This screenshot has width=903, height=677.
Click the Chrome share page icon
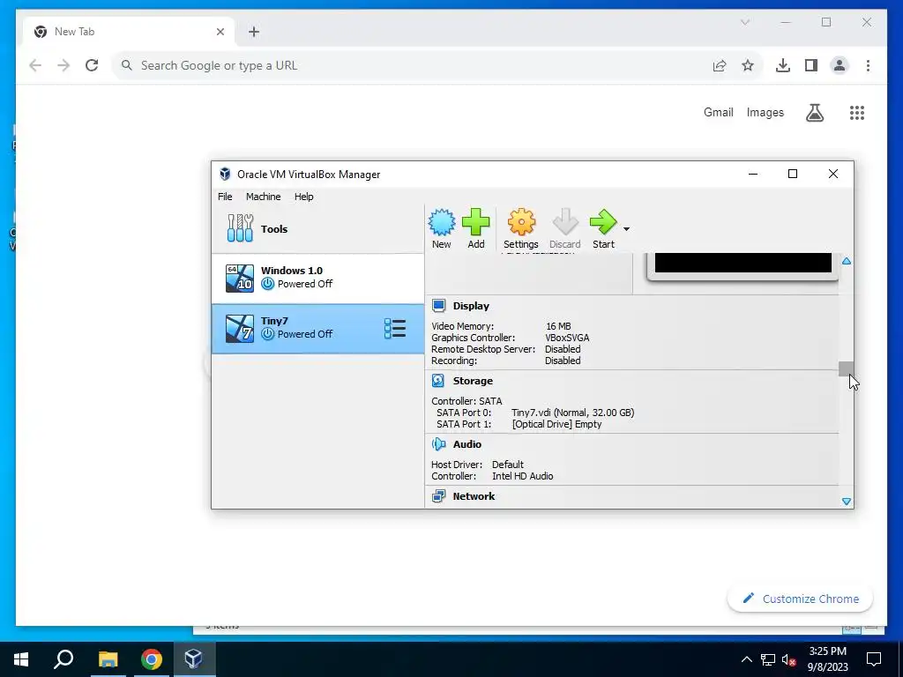pos(720,65)
